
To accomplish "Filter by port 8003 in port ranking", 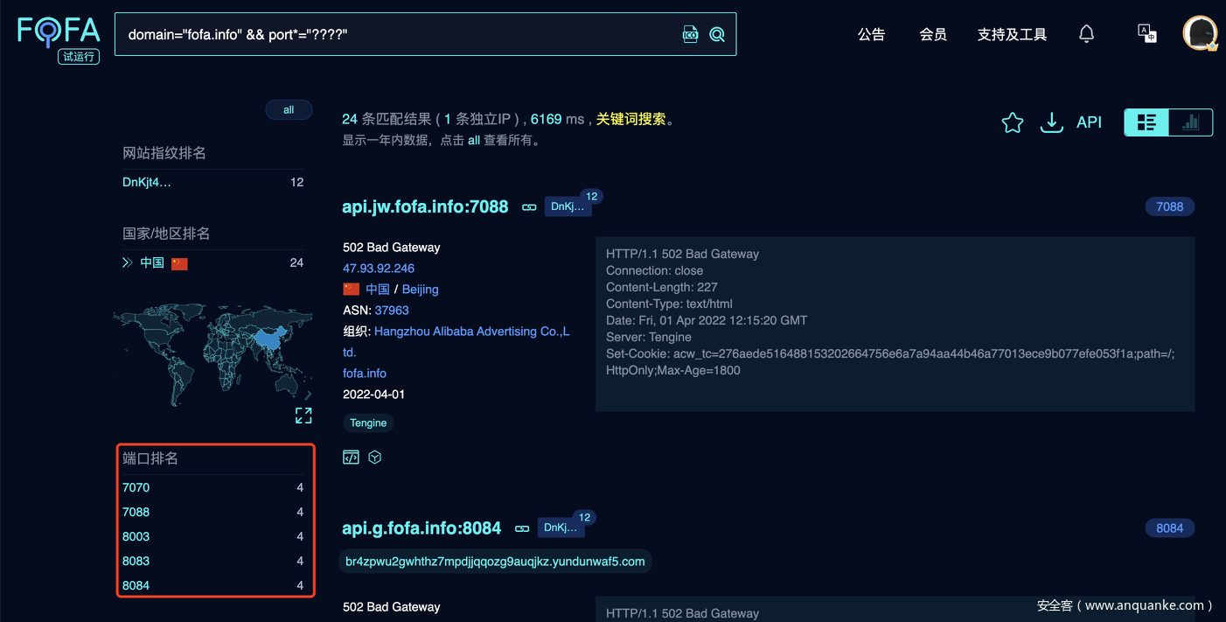I will pos(136,536).
